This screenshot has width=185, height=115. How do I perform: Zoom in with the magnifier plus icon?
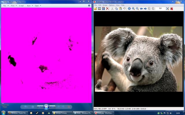(x=133, y=9)
